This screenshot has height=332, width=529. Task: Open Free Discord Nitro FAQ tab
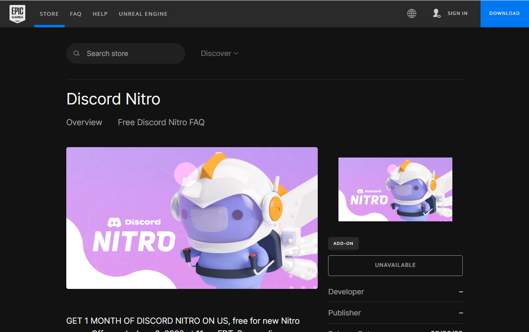pos(161,122)
